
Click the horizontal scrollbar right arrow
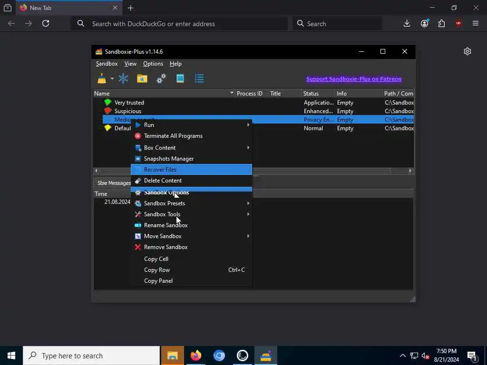click(410, 171)
